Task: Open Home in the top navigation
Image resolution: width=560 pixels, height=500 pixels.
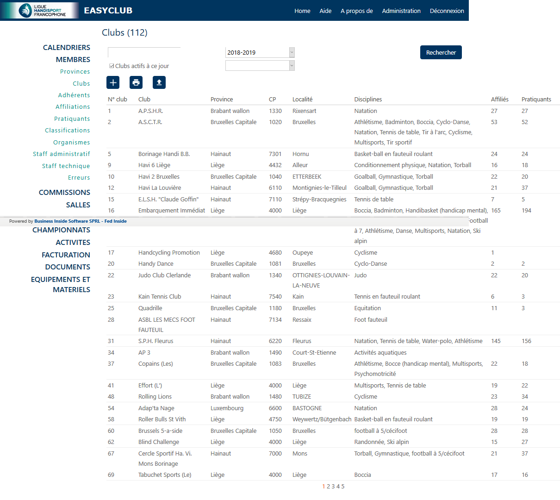Action: [302, 11]
